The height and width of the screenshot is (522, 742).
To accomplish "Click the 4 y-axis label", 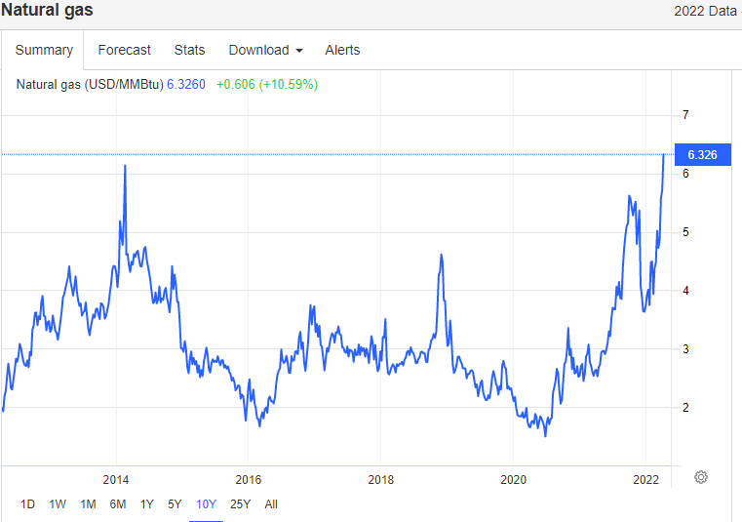I will coord(685,291).
